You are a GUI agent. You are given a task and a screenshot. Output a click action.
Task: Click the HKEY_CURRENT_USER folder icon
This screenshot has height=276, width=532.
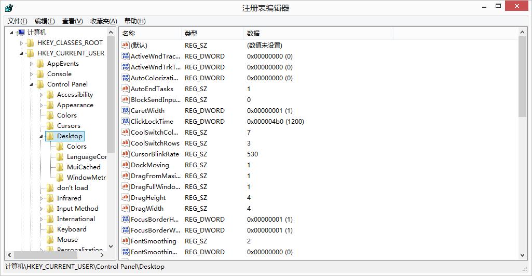coord(31,53)
